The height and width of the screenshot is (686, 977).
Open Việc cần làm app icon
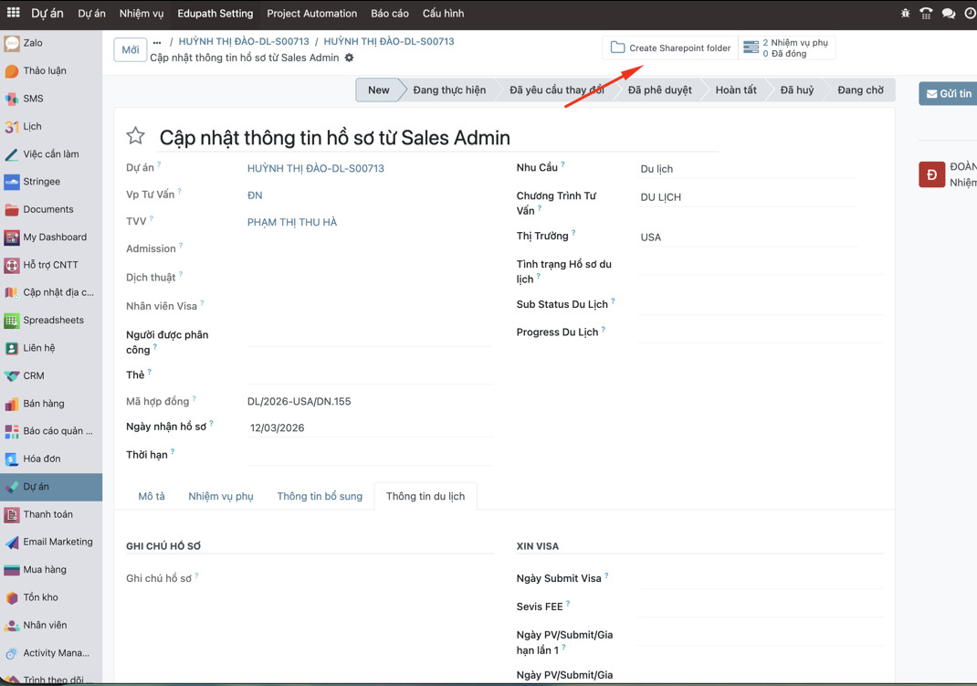(12, 153)
